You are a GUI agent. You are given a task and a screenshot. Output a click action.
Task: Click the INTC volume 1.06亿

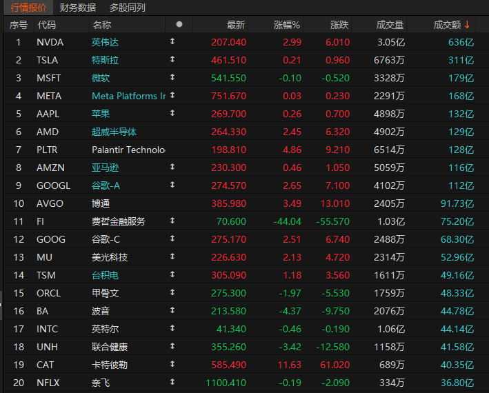(391, 329)
